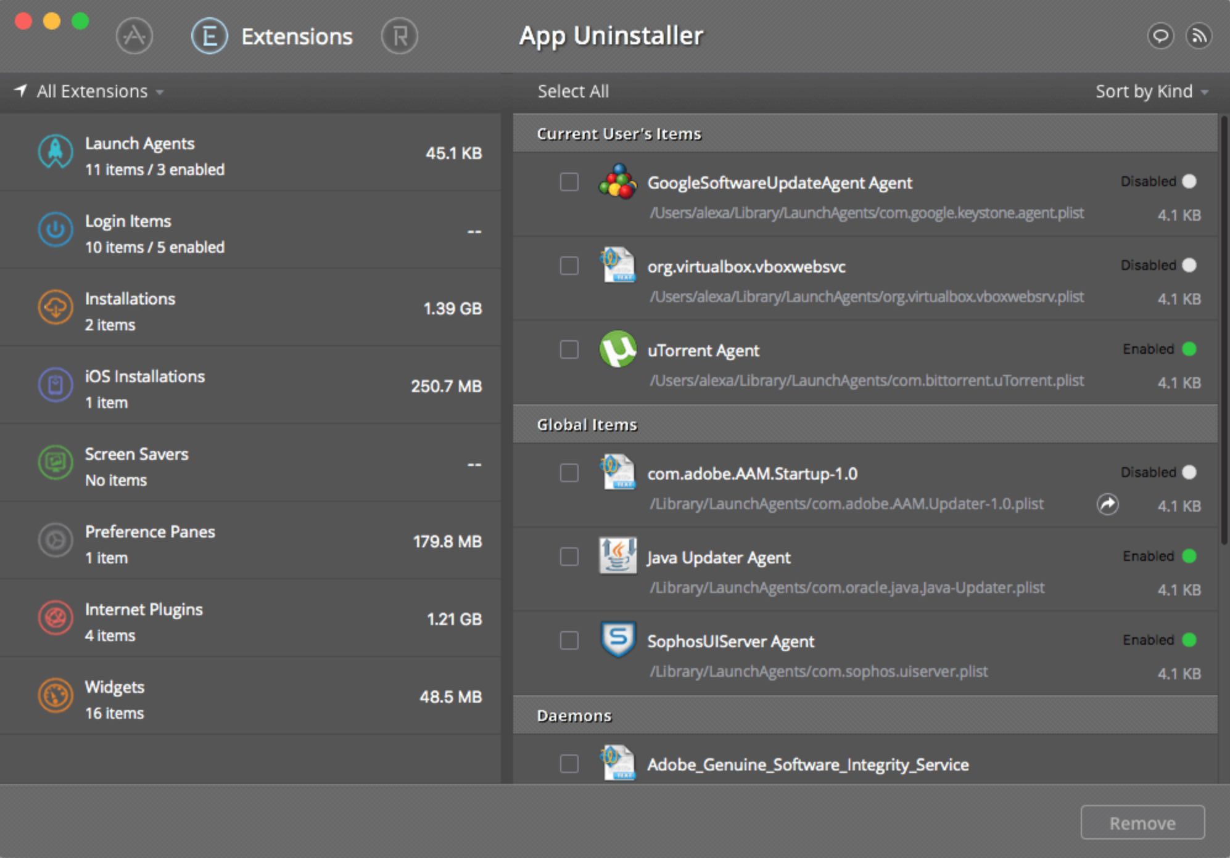Click the Java Updater Agent icon
Image resolution: width=1230 pixels, height=858 pixels.
click(x=617, y=556)
